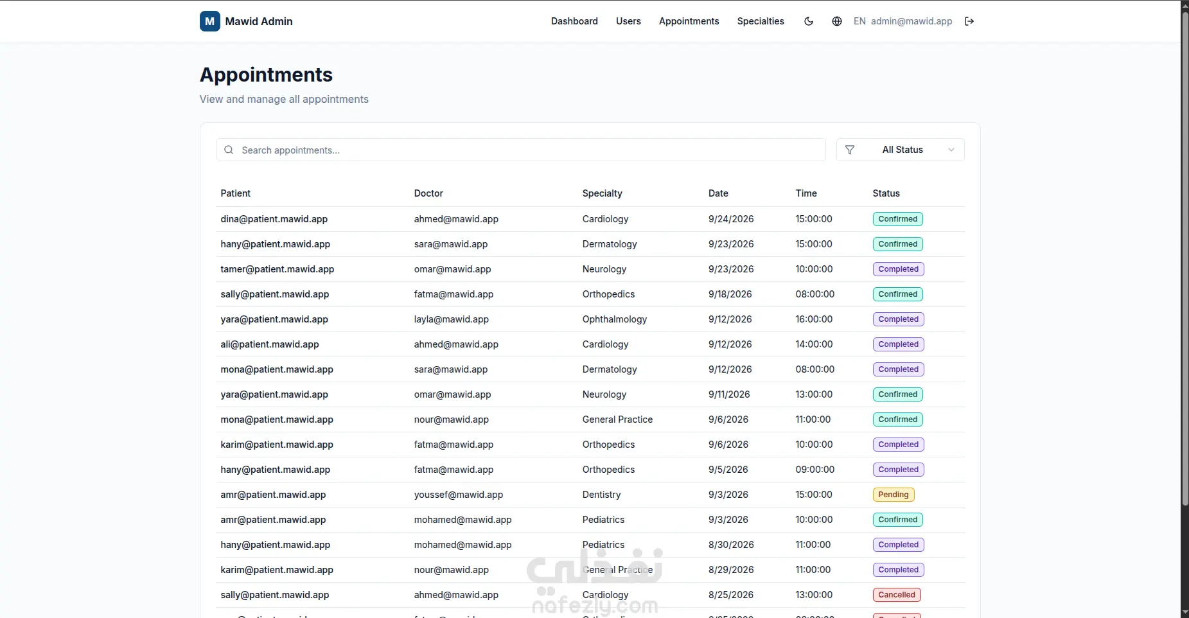
Task: Click the Appointments page heading
Action: tap(266, 75)
